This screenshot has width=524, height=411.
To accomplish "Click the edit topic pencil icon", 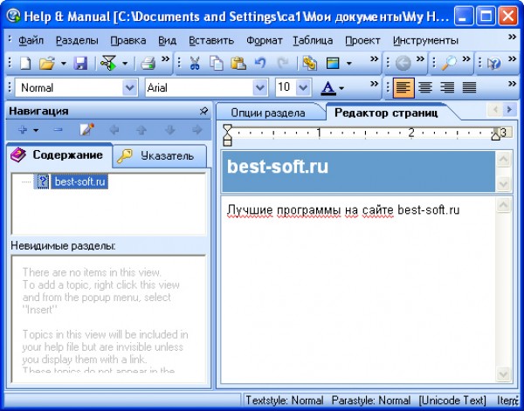I will (x=86, y=129).
